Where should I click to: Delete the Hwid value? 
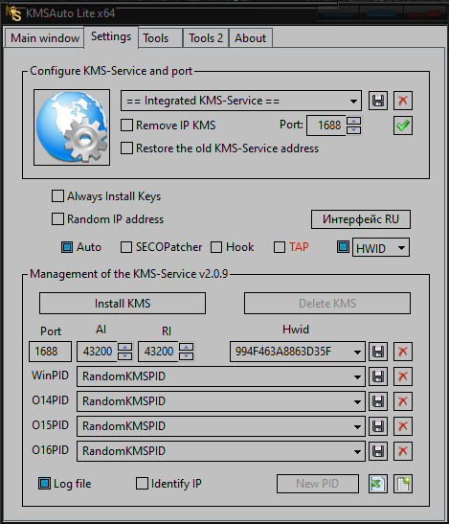pyautogui.click(x=402, y=352)
